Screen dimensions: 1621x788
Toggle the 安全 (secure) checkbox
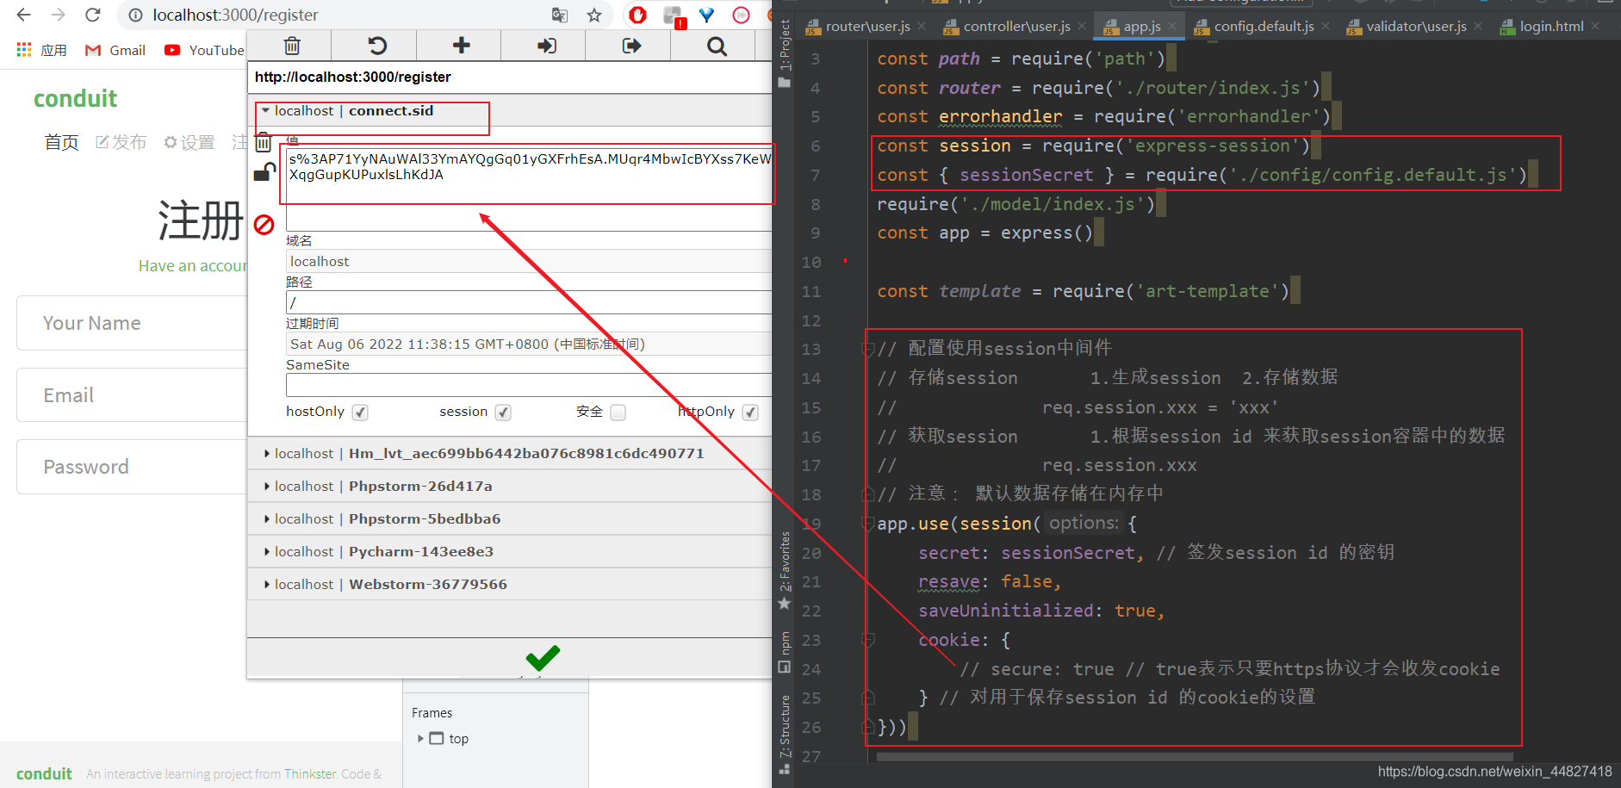[x=618, y=413]
